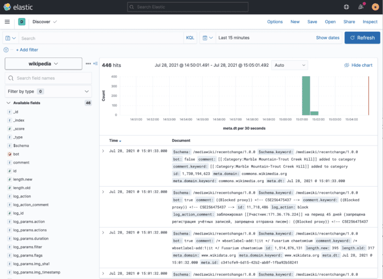Viewport: 383px width, 279px height.
Task: Click Open in the top menu
Action: pos(330,22)
